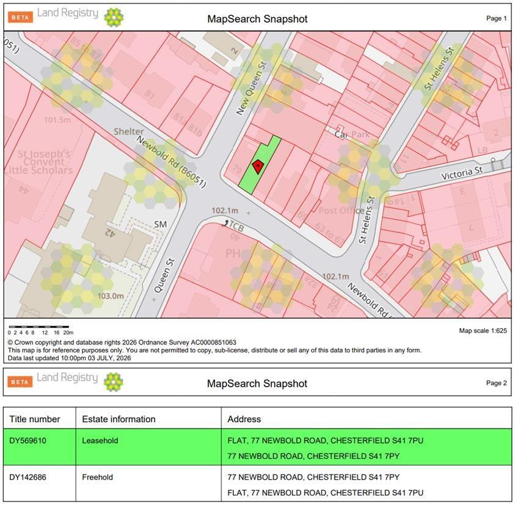Click the red property marker on the map
This screenshot has width=515, height=506.
[258, 166]
